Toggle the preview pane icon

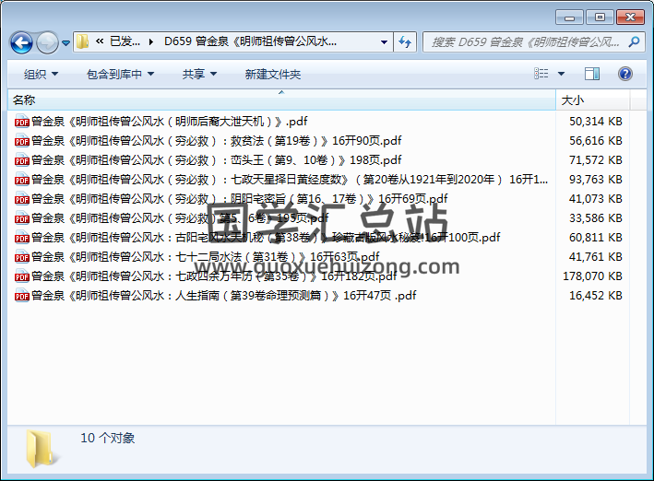[x=593, y=74]
